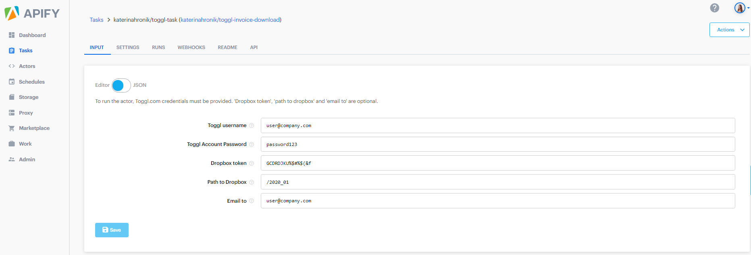
Task: Click the Storage icon in sidebar
Action: [12, 97]
